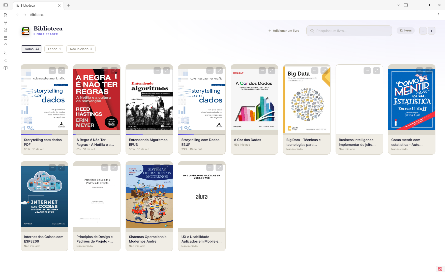
Task: Click the Storytelling com dados PDF progress bar
Action: [44, 134]
